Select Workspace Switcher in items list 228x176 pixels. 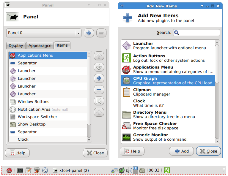tap(48, 117)
